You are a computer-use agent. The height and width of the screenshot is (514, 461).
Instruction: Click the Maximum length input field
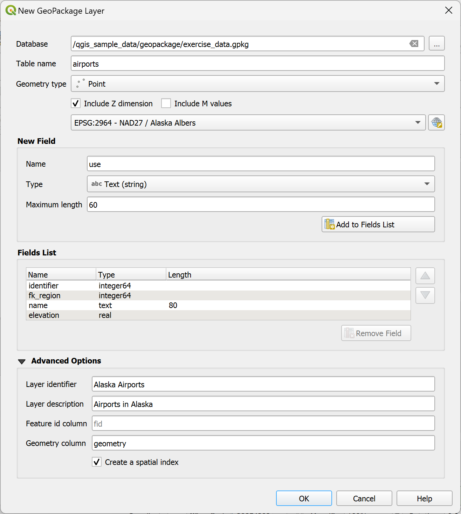(x=261, y=205)
